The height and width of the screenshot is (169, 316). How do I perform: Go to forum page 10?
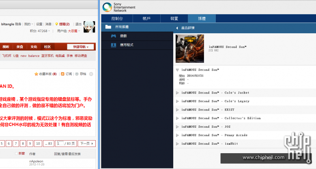[x=38, y=143]
